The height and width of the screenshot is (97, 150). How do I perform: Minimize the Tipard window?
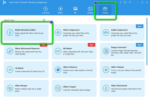coord(137,2)
